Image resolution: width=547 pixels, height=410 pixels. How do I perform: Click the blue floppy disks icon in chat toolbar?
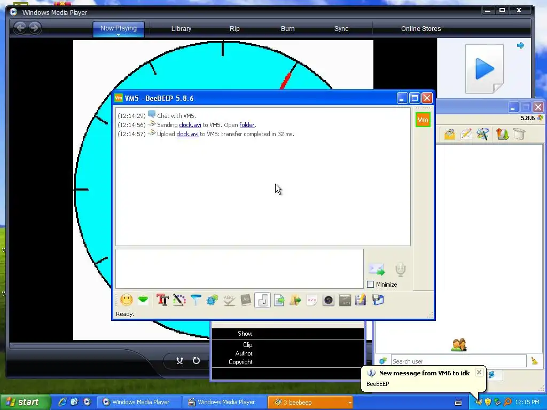pos(378,300)
